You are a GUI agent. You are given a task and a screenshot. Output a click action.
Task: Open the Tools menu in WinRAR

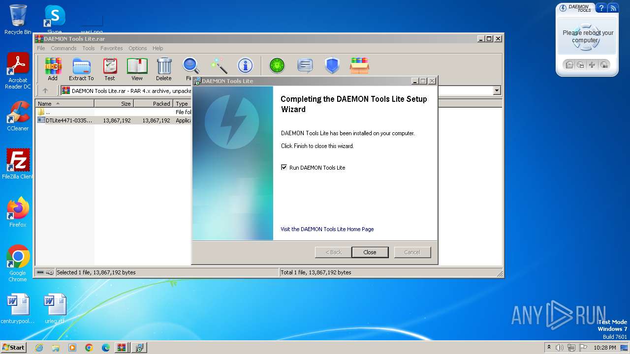(x=89, y=48)
